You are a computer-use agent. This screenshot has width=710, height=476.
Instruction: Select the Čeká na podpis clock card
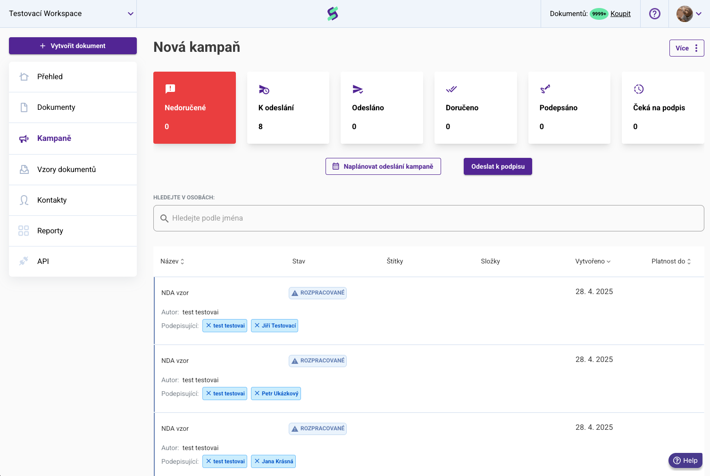[x=662, y=107]
